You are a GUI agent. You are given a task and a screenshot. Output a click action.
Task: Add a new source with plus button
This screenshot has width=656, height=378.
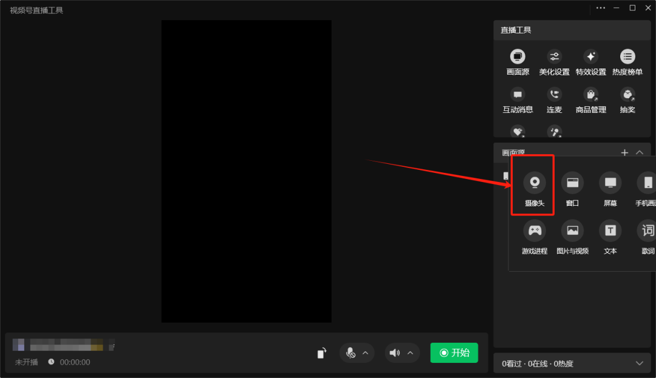[x=624, y=153]
